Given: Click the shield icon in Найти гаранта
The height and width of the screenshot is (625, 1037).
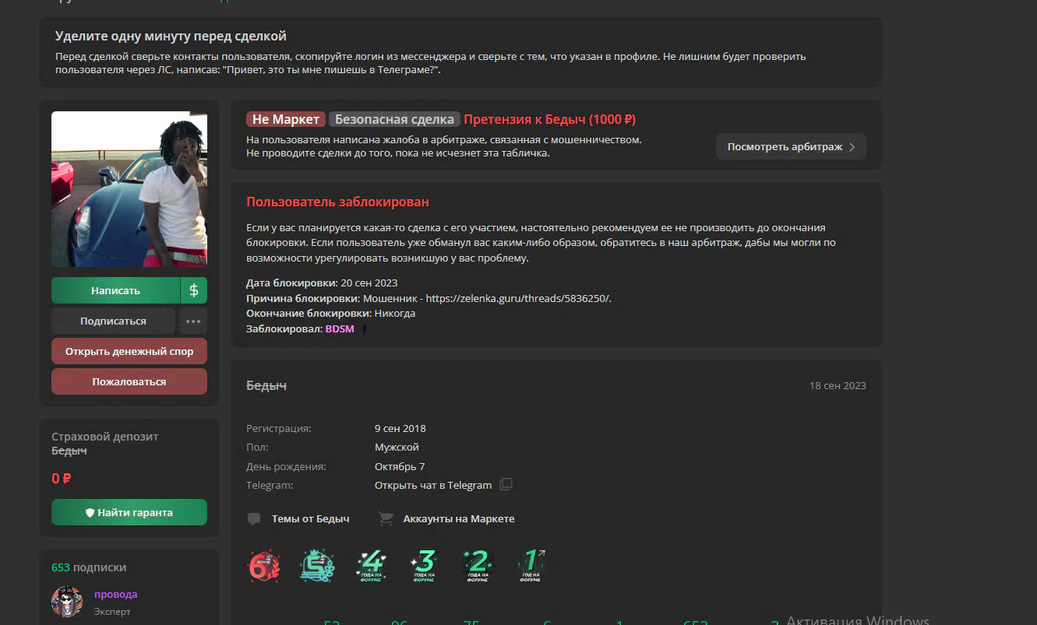Looking at the screenshot, I should (90, 513).
